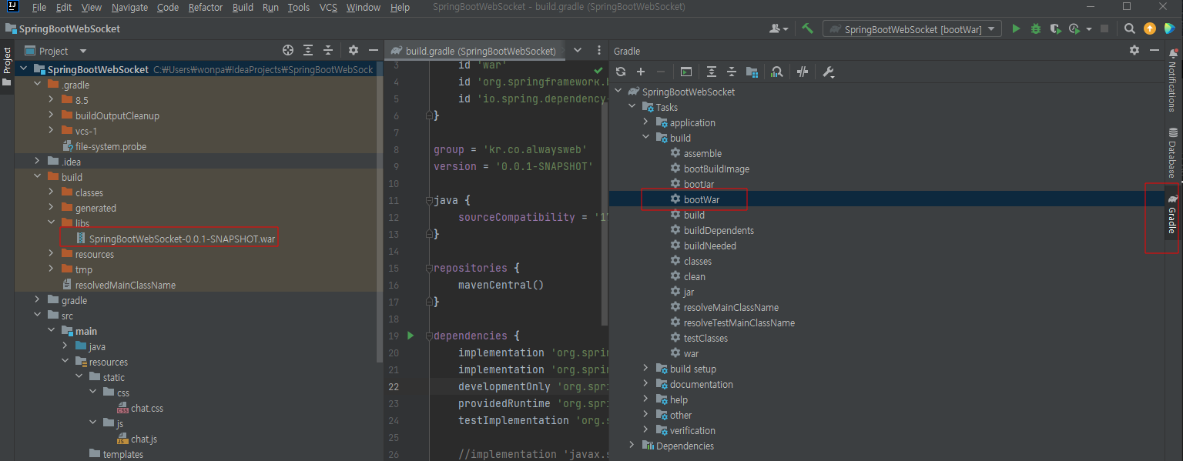Collapse the build tasks group in Gradle

[646, 138]
